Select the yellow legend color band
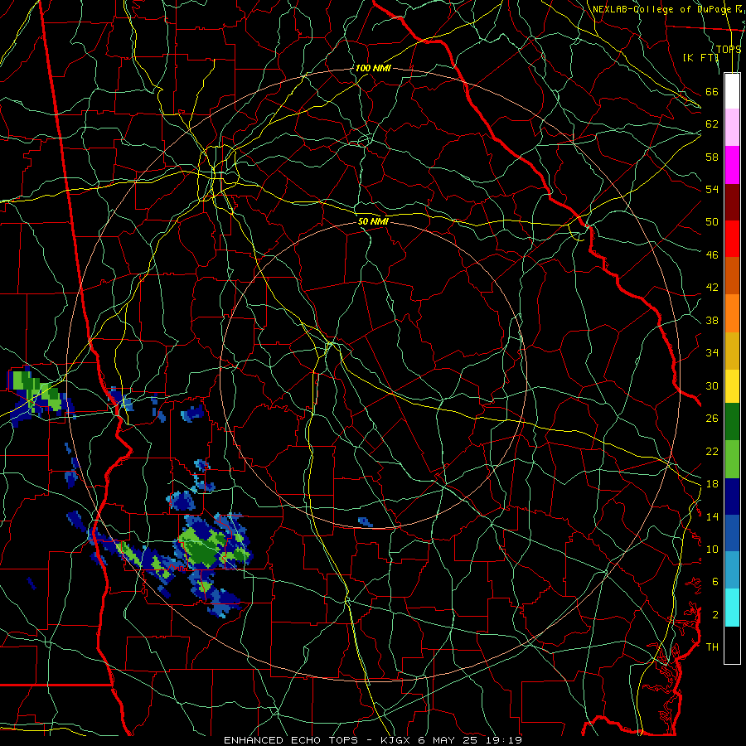This screenshot has width=746, height=746. 732,386
